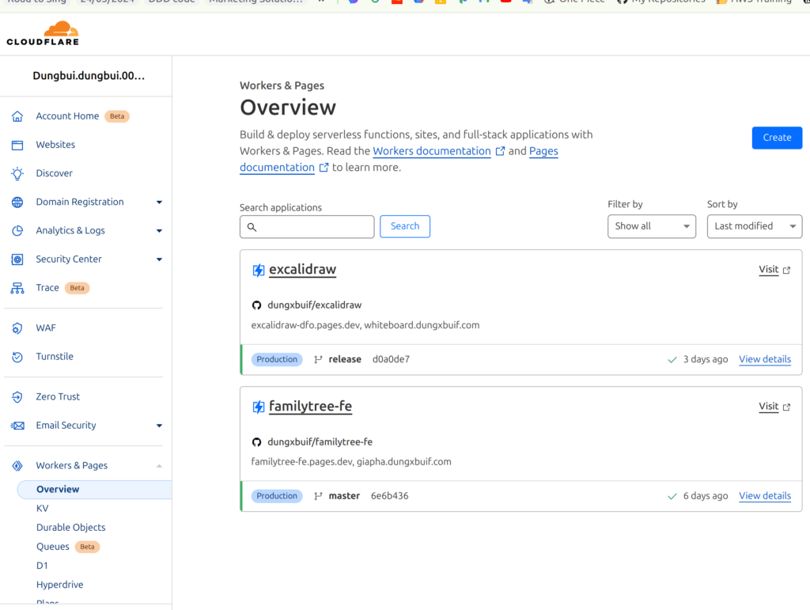Click commit hash 6e6b436
Screen dimensions: 810x610
[389, 496]
